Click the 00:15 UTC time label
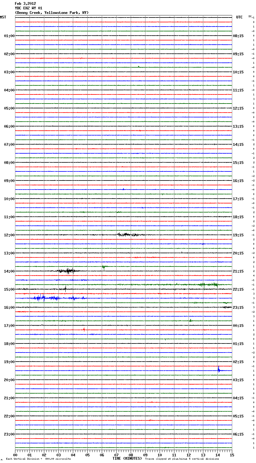The height and width of the screenshot is (463, 256). pos(238,325)
